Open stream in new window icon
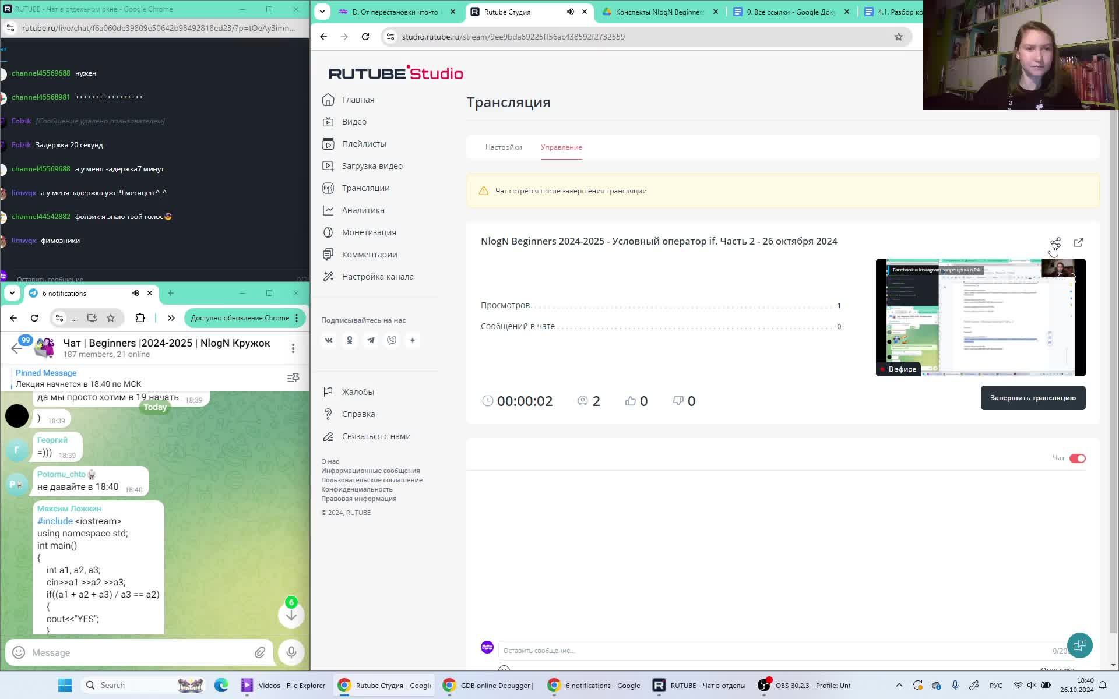 (1078, 242)
